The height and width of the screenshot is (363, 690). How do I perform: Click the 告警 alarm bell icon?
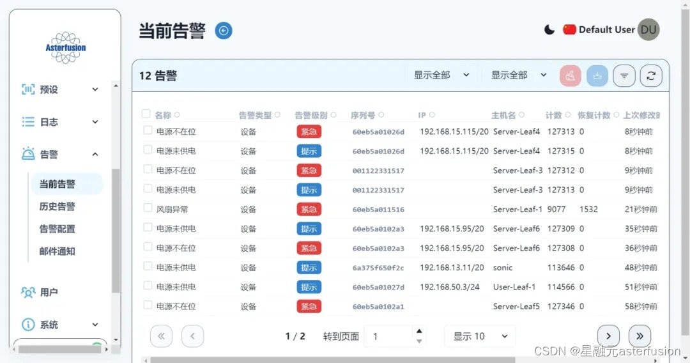(28, 153)
